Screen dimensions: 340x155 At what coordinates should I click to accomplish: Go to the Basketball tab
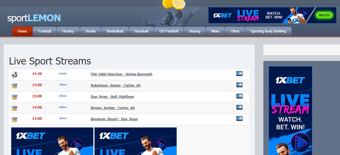pos(115,31)
